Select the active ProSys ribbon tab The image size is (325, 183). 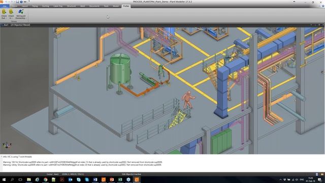[126, 6]
